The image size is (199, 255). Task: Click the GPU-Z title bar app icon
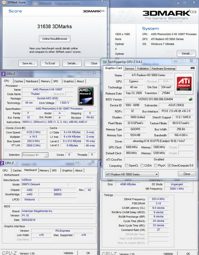tap(105, 62)
